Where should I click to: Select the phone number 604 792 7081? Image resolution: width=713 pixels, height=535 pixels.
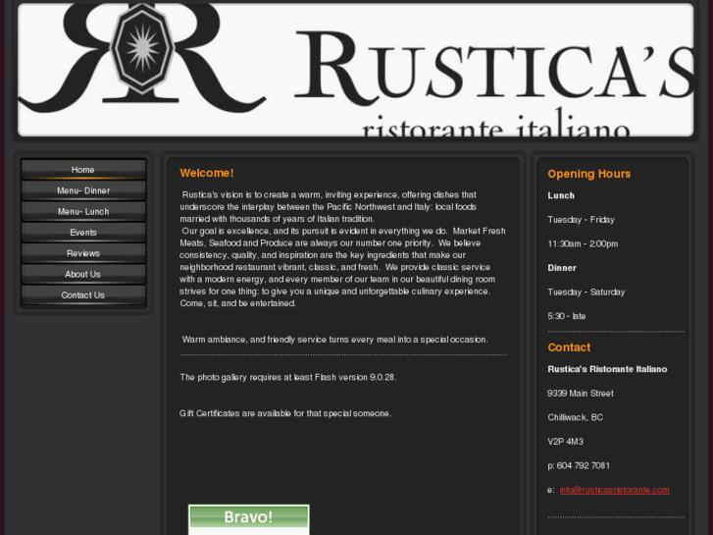tap(584, 465)
